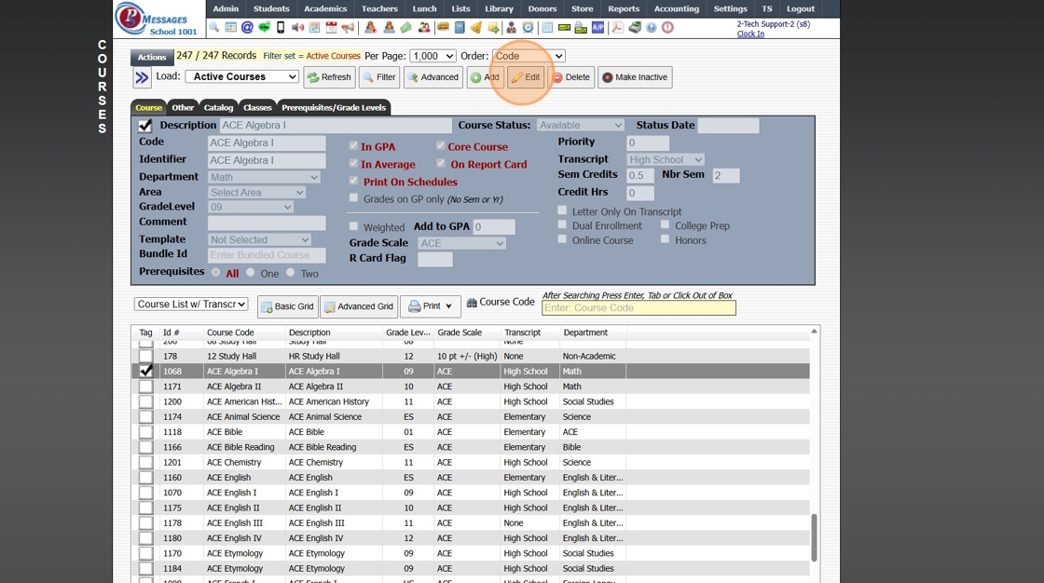This screenshot has width=1044, height=583.
Task: Click the Enter: Course Code search field
Action: (639, 308)
